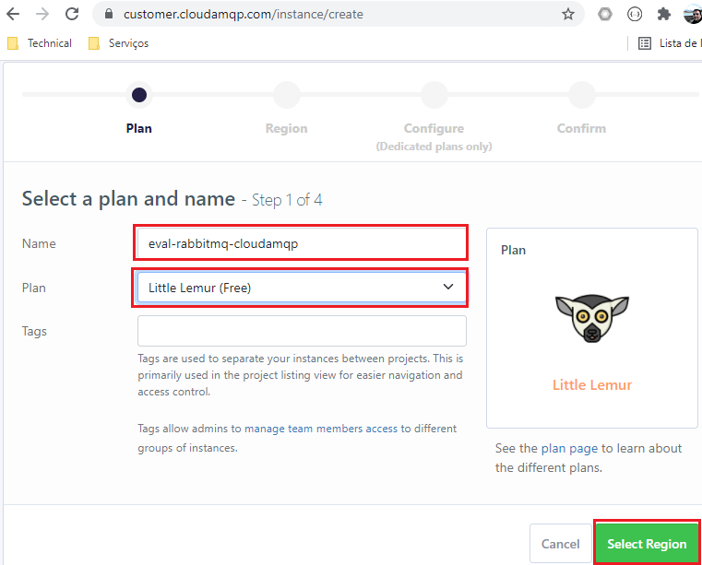Go back with the browser back arrow
Viewport: 702px width, 565px height.
(x=13, y=15)
